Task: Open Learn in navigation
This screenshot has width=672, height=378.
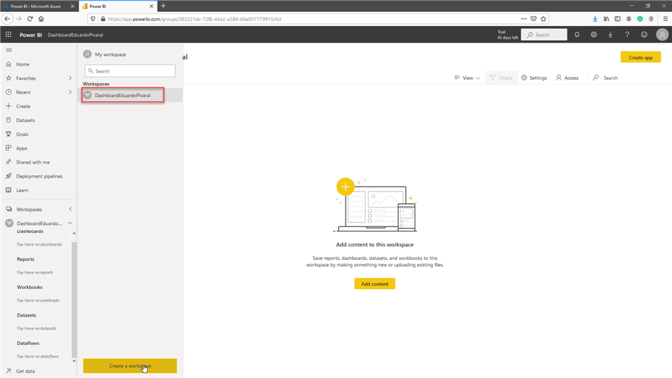Action: (22, 190)
